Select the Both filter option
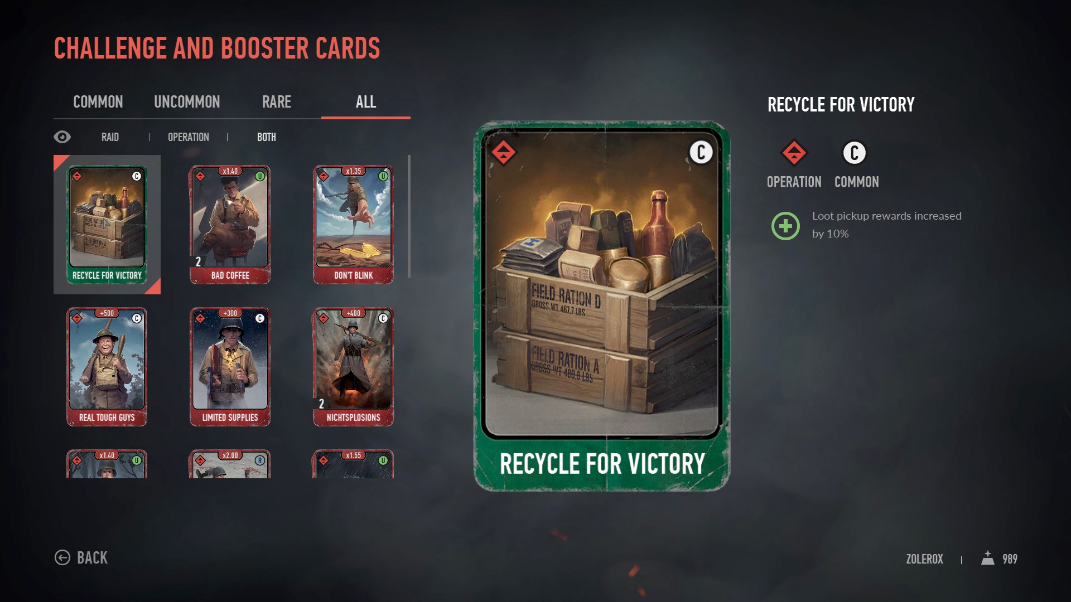This screenshot has width=1071, height=602. (267, 137)
